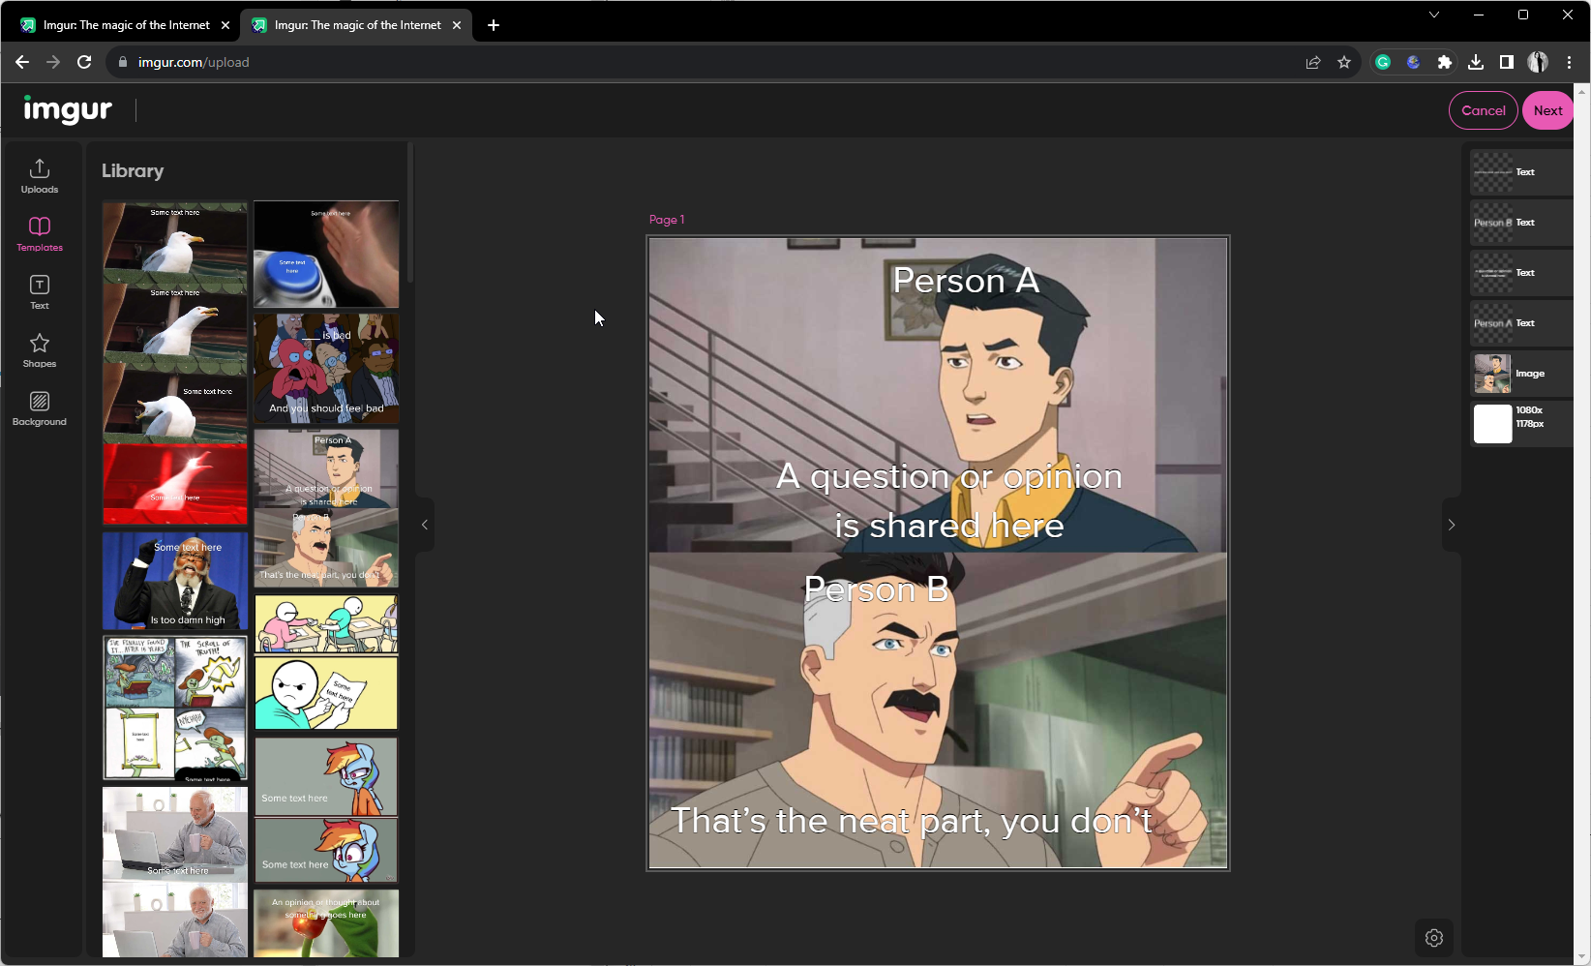Select the Scroll of Truth comic template
Viewport: 1591px width, 966px height.
pyautogui.click(x=175, y=708)
